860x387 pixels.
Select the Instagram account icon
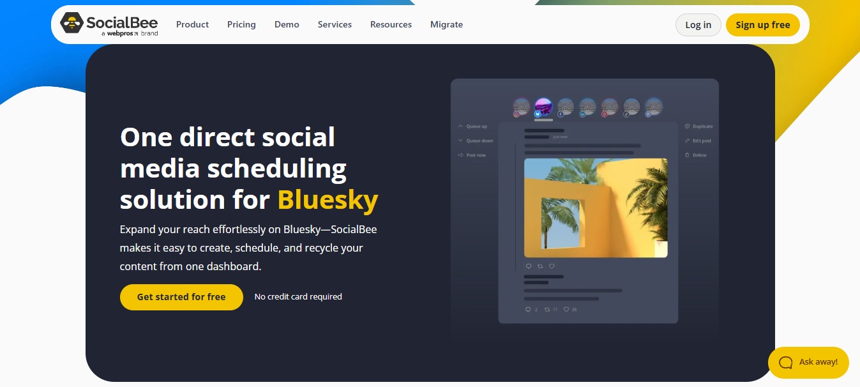[516, 115]
